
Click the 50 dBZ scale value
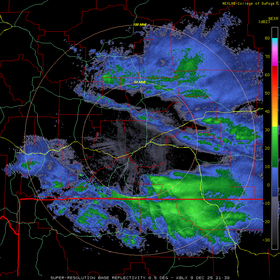267,93
